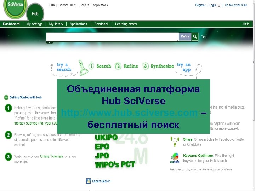Open the Online Tutorials link

coord(51,156)
